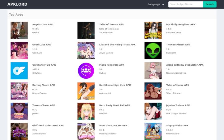224x140 pixels.
Task: Open the APKLORD home logo
Action: coord(17,4)
